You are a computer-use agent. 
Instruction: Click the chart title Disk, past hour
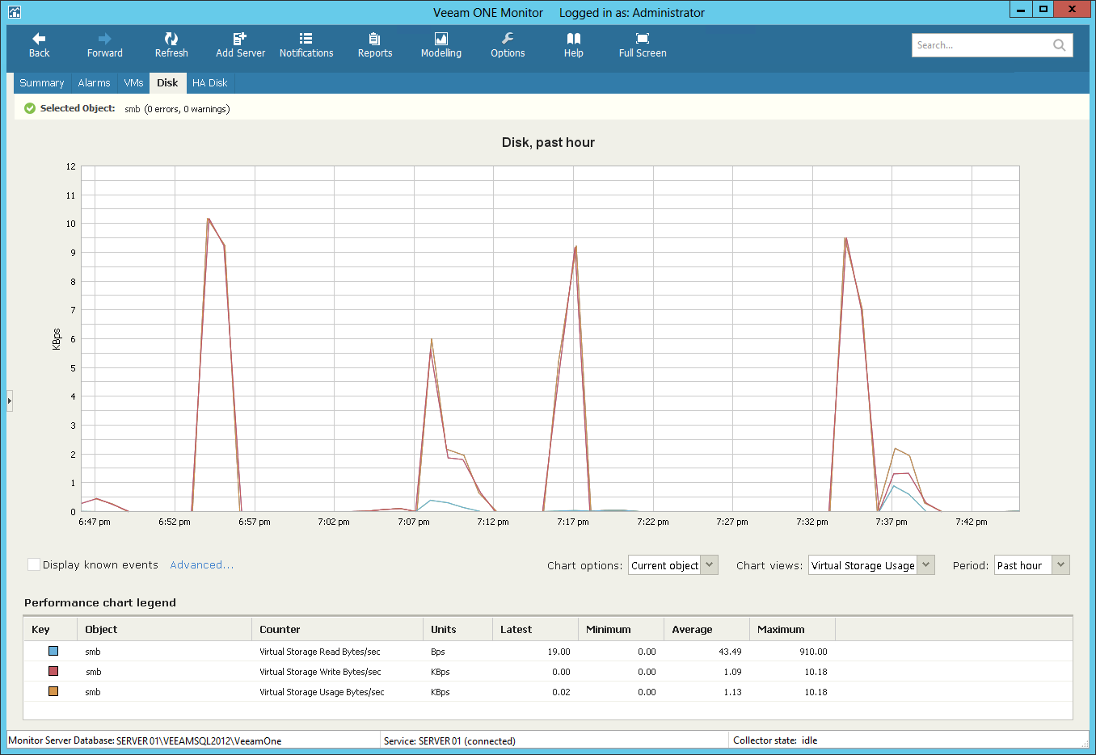click(548, 142)
